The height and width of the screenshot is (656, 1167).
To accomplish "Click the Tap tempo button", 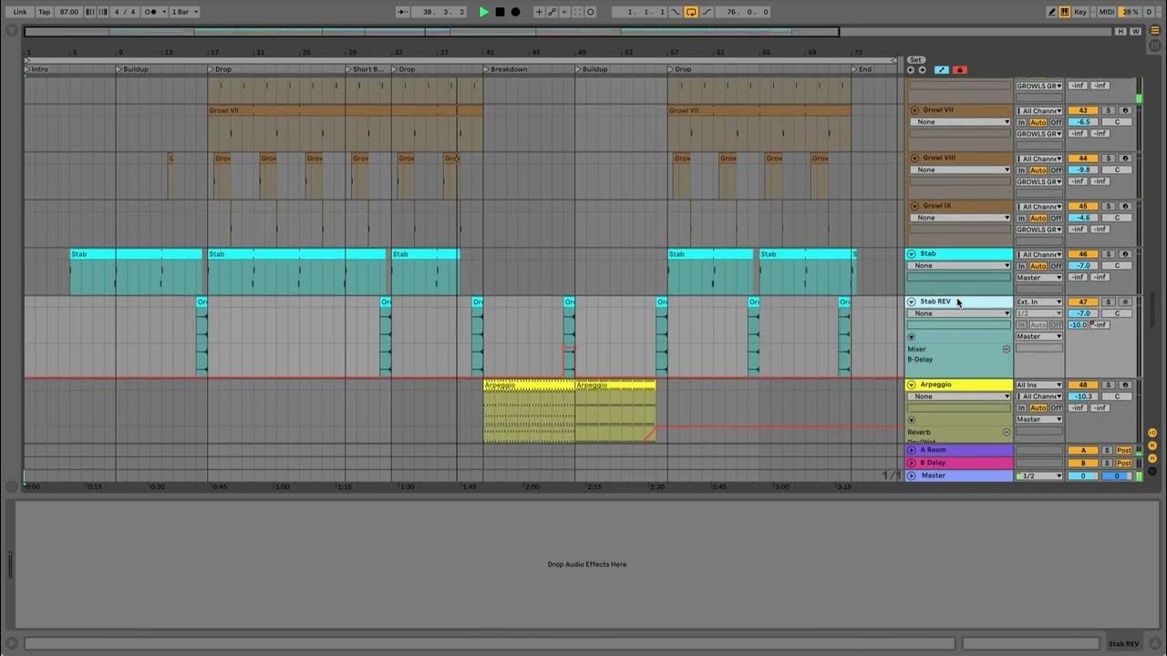I will pos(44,12).
